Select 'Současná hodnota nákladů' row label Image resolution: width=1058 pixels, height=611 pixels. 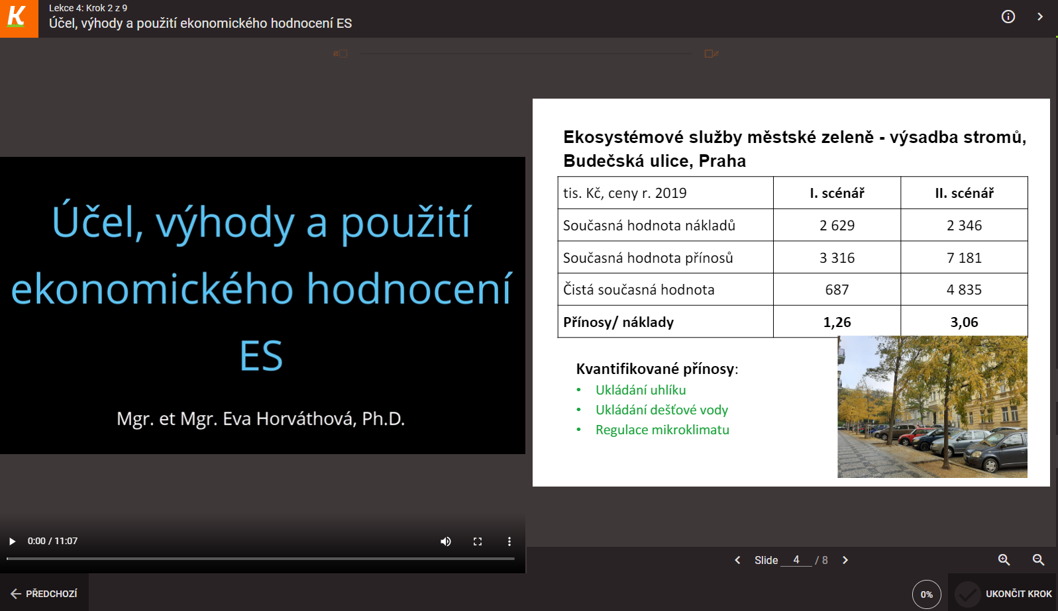coord(649,226)
